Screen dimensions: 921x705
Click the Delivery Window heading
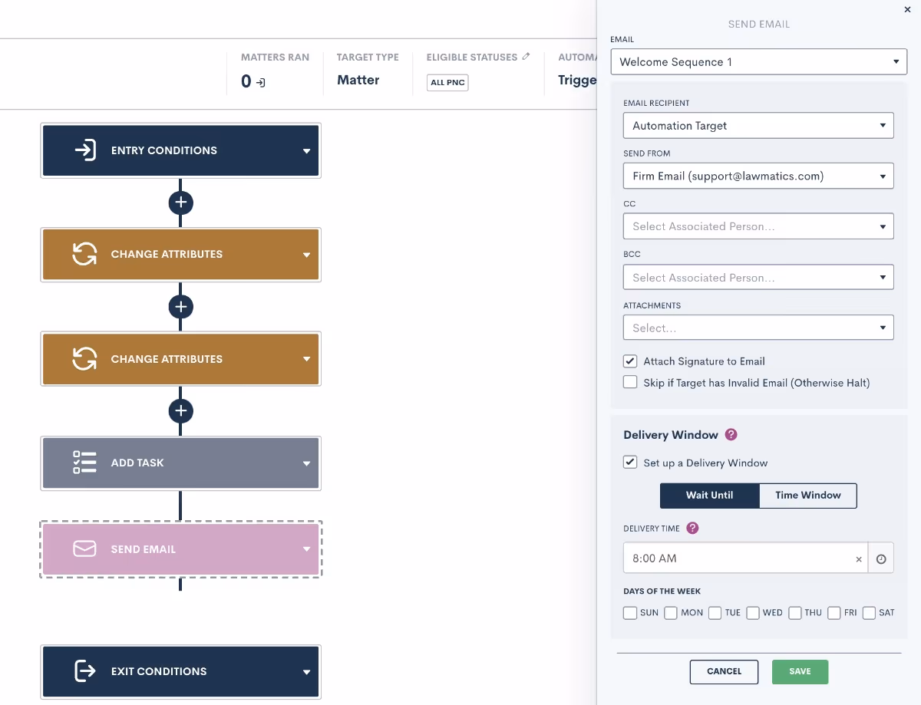[x=671, y=435]
